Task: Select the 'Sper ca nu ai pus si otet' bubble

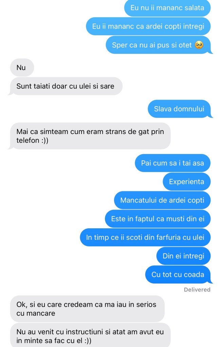Action: click(159, 45)
